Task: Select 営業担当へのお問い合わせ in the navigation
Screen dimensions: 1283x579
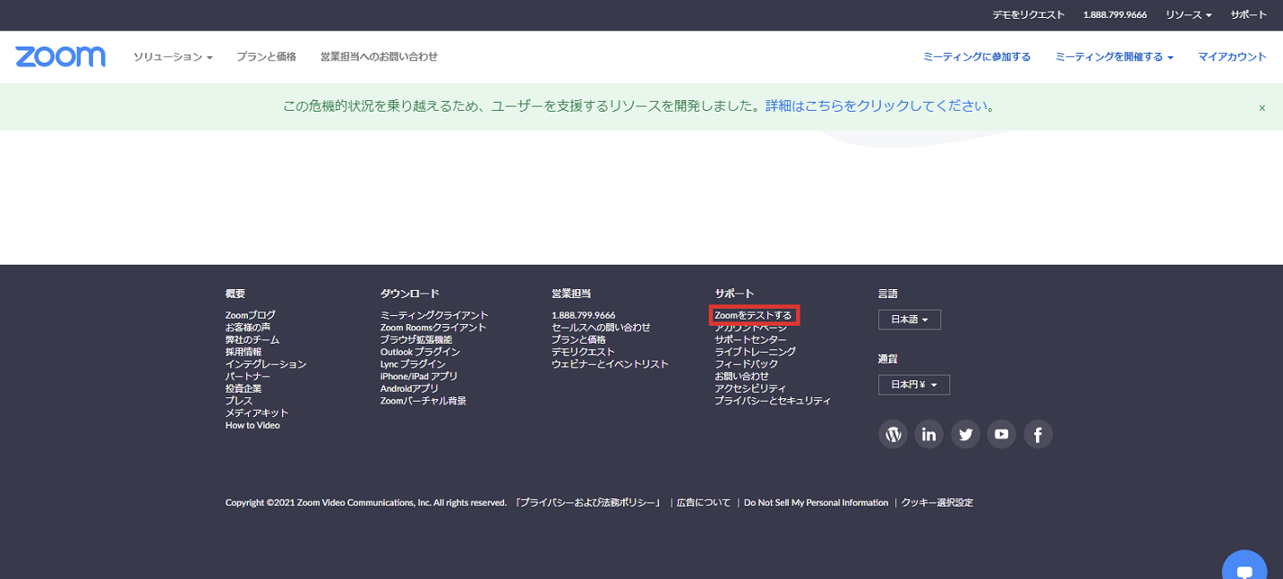Action: click(380, 55)
